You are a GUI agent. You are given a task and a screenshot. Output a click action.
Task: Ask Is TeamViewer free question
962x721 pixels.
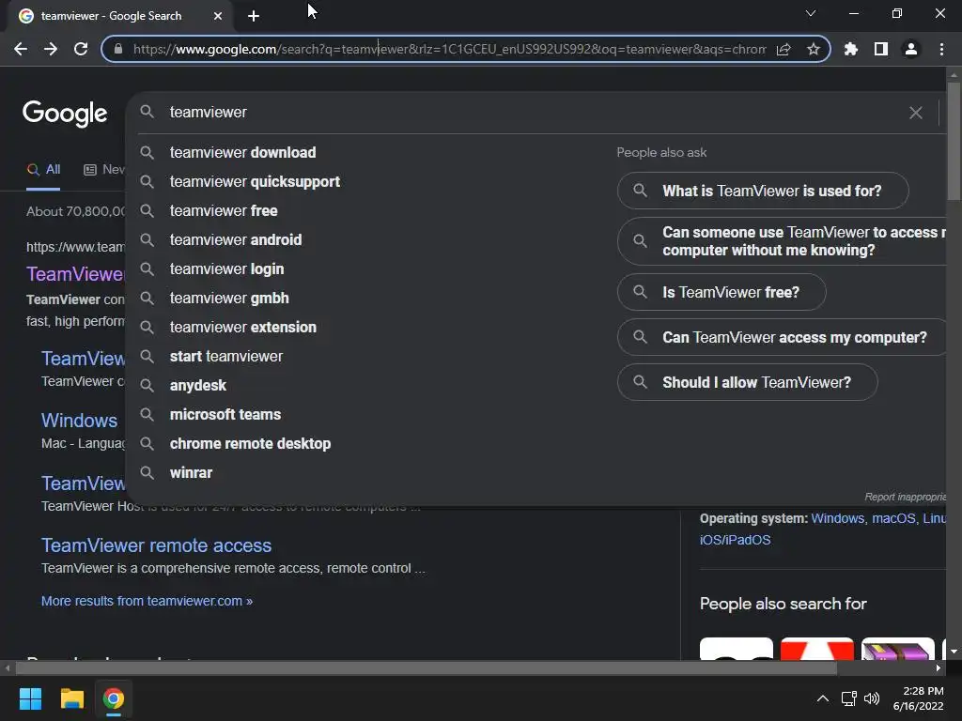tap(721, 293)
